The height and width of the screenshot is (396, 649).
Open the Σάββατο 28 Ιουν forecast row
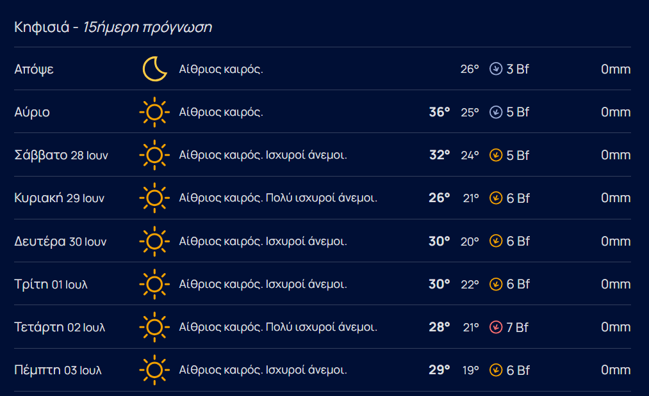click(x=322, y=155)
